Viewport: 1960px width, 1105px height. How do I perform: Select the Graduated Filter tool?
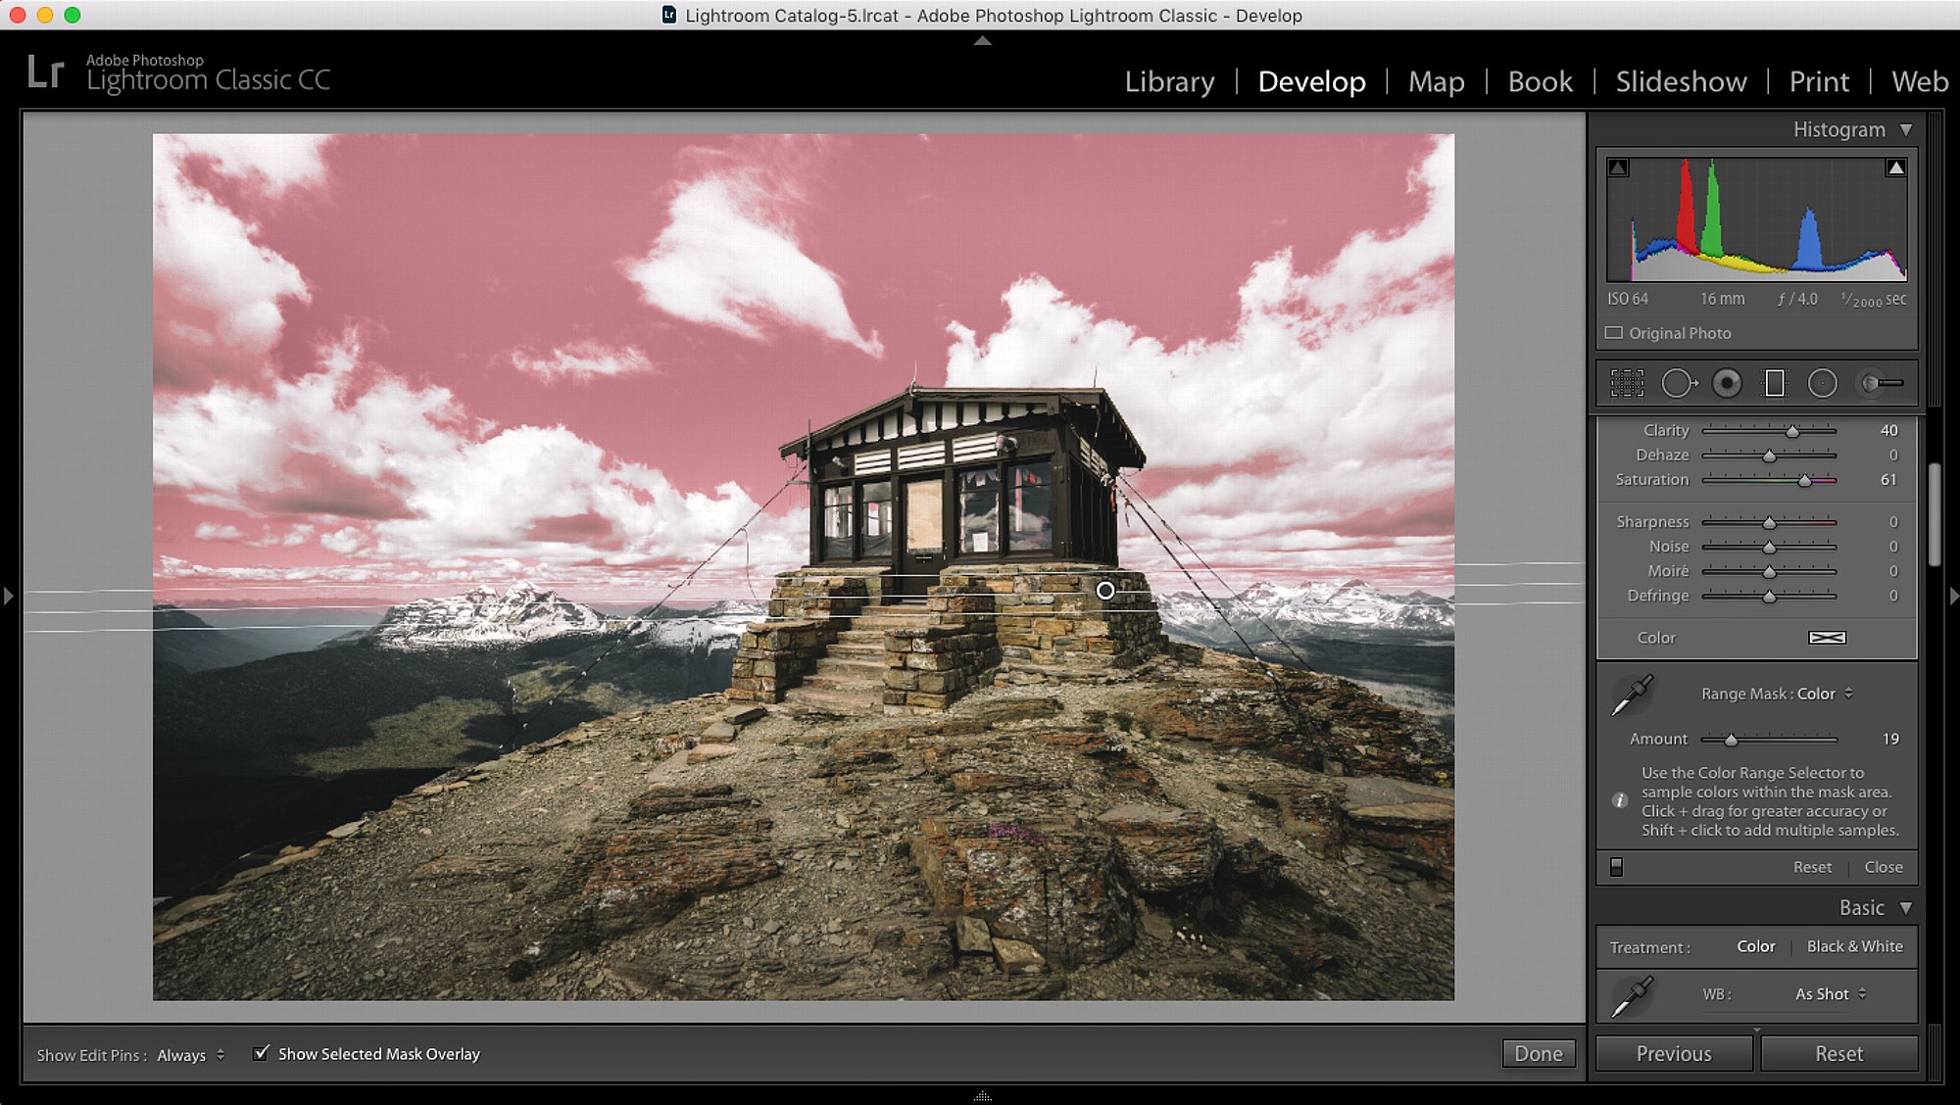tap(1775, 383)
